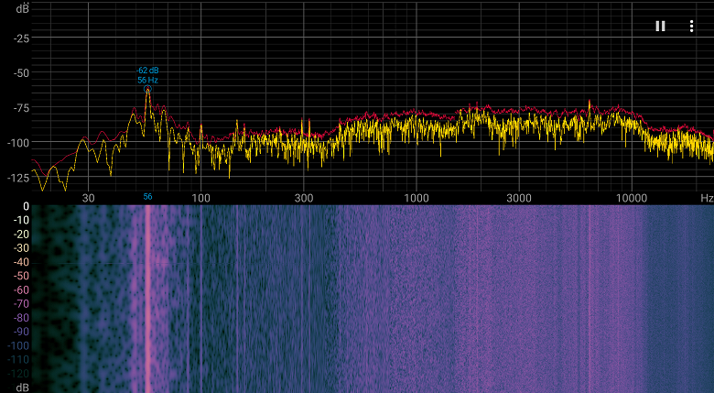Click the bright pink 56 Hz spectrogram line
Screen dimensions: 714x393
click(147, 299)
